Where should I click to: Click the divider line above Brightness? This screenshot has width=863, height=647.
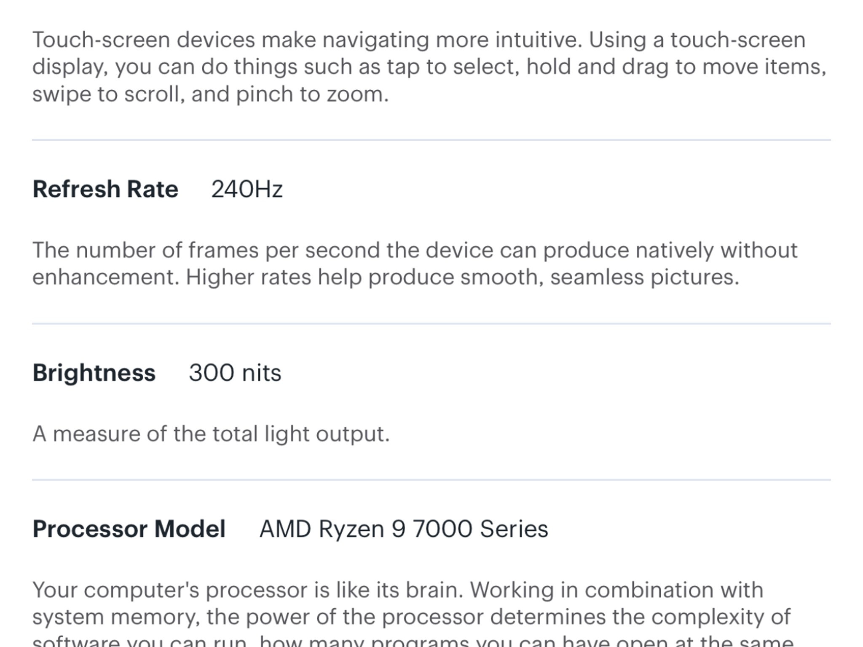[x=431, y=323]
